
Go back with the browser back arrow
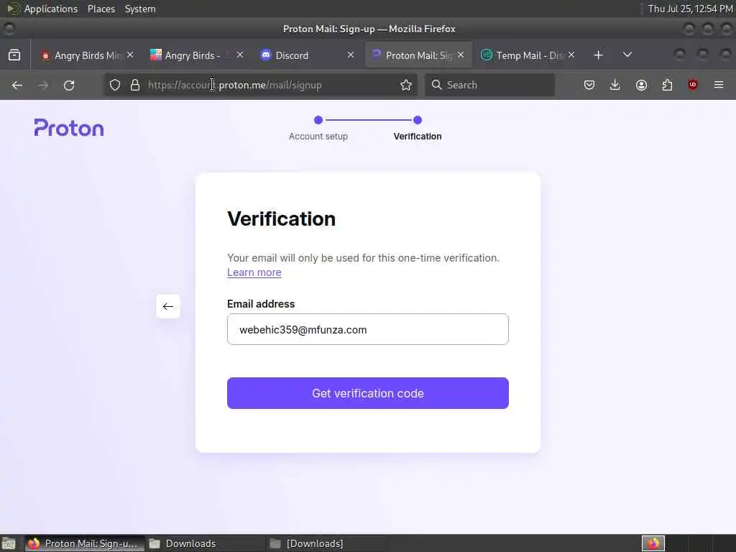[17, 85]
